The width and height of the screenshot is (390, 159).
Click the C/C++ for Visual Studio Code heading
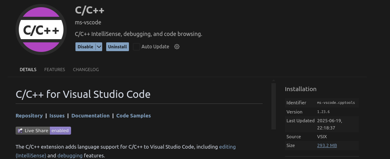[83, 94]
